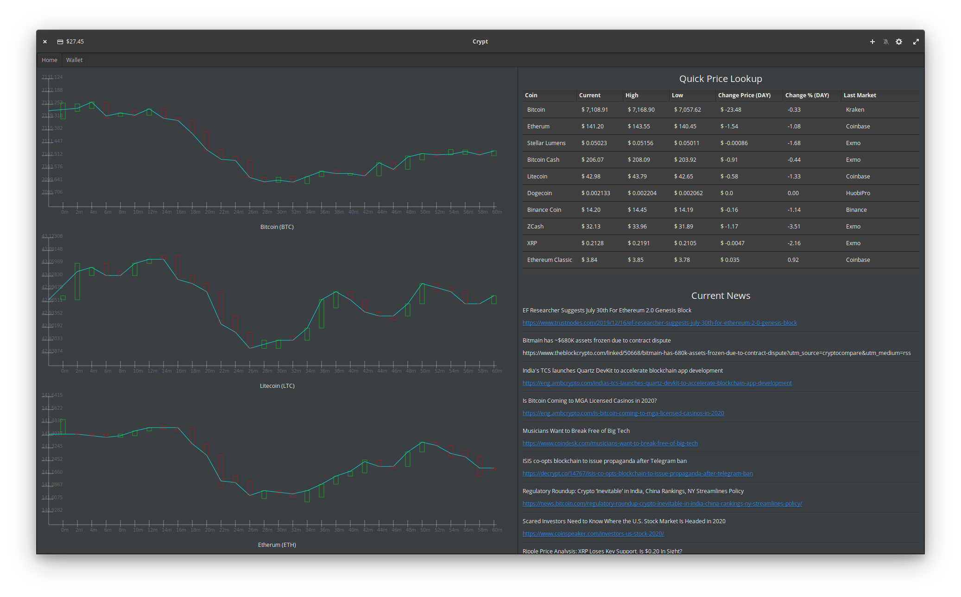The image size is (961, 597).
Task: Click the plus add icon in header
Action: click(x=872, y=42)
